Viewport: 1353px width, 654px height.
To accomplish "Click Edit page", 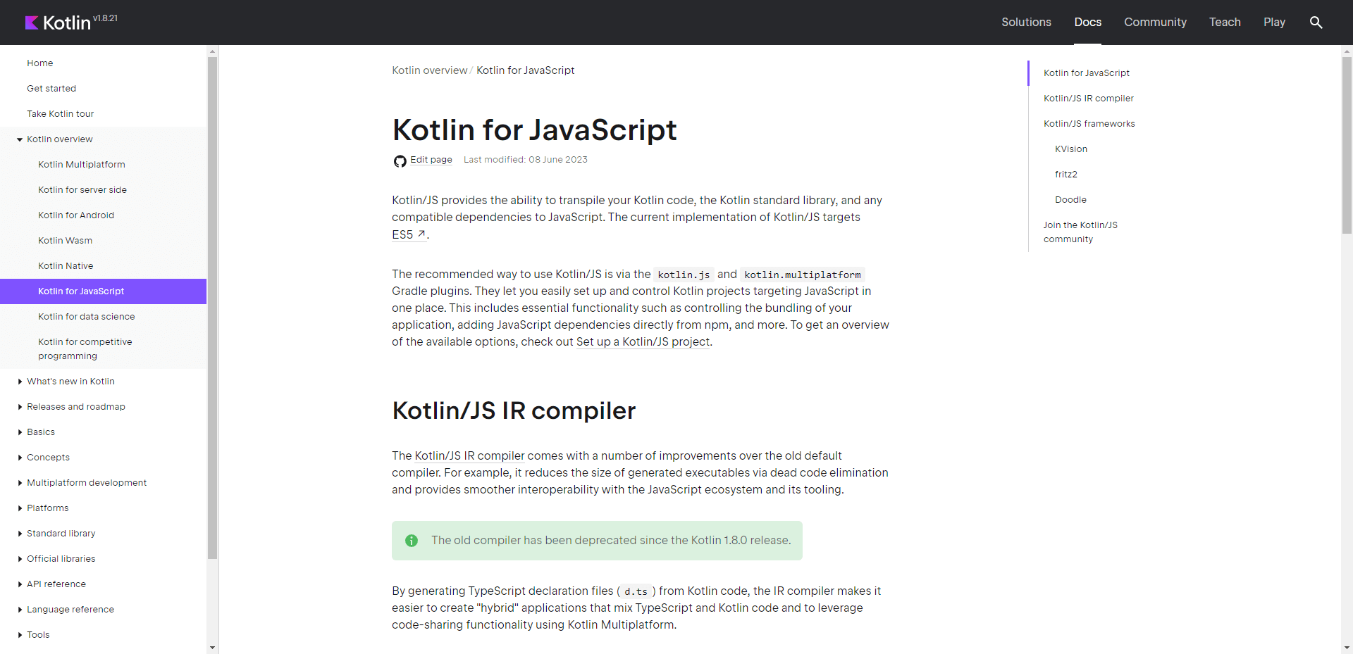I will (431, 160).
